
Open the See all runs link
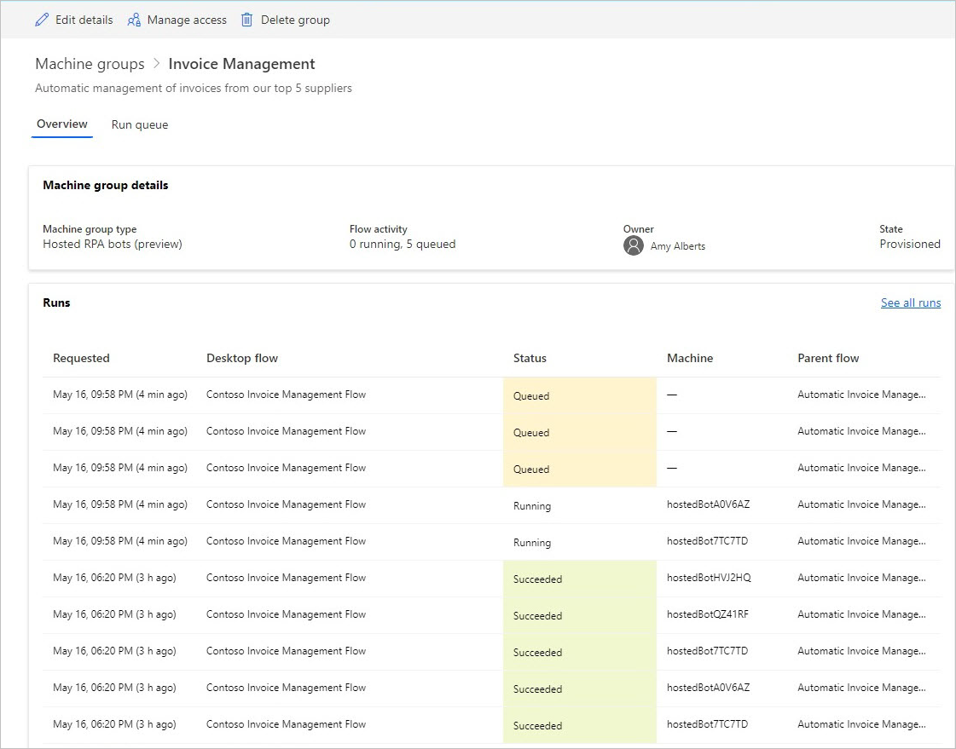click(x=910, y=302)
